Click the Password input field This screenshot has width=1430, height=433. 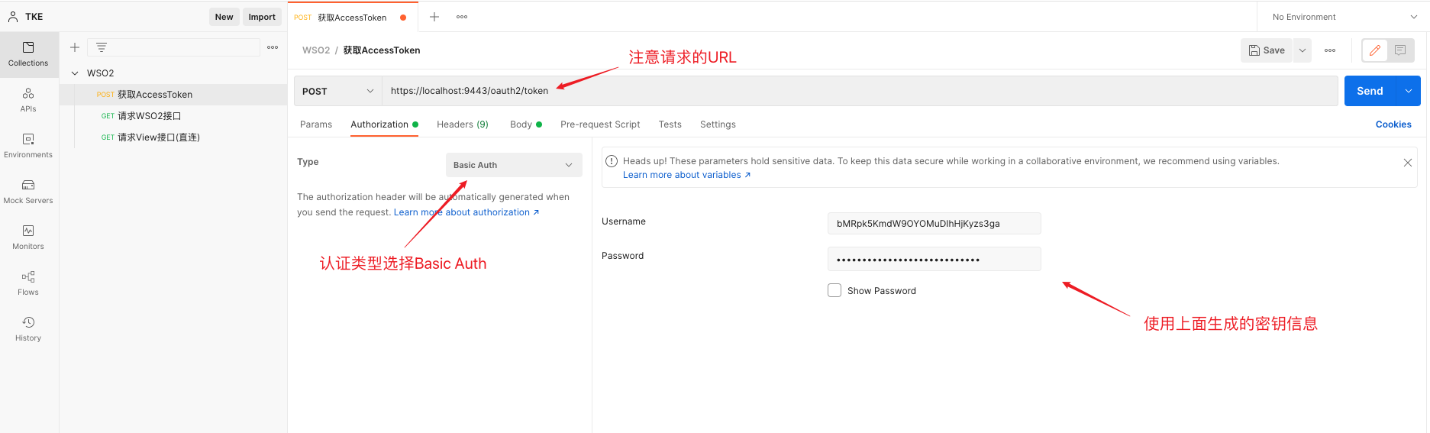click(x=935, y=259)
